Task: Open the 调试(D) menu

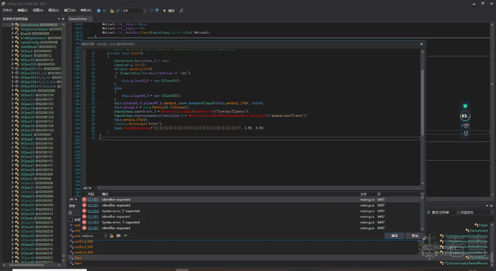Action: (x=53, y=10)
